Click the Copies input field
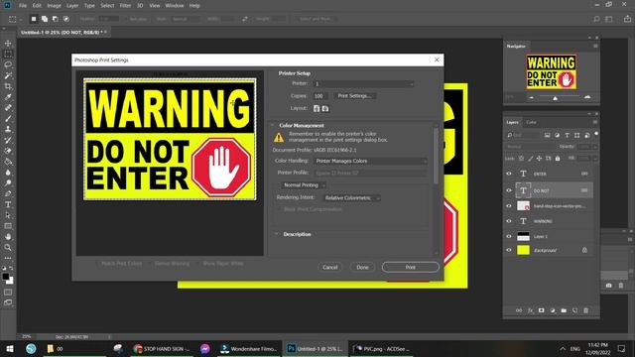Image resolution: width=635 pixels, height=357 pixels. point(320,96)
